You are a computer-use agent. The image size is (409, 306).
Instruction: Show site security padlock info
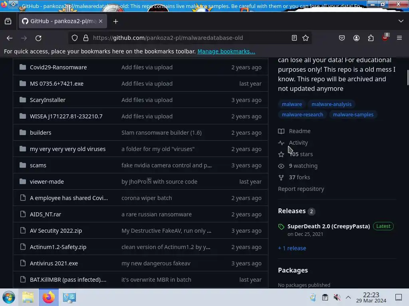tap(86, 38)
